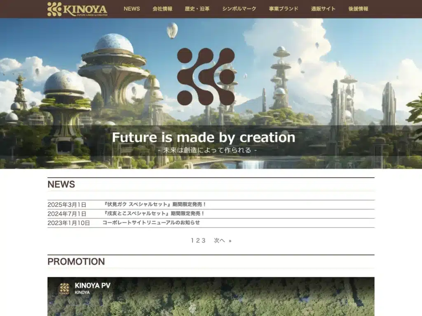The width and height of the screenshot is (422, 316).
Task: Select シンボルマーク in the navigation bar
Action: pos(239,9)
